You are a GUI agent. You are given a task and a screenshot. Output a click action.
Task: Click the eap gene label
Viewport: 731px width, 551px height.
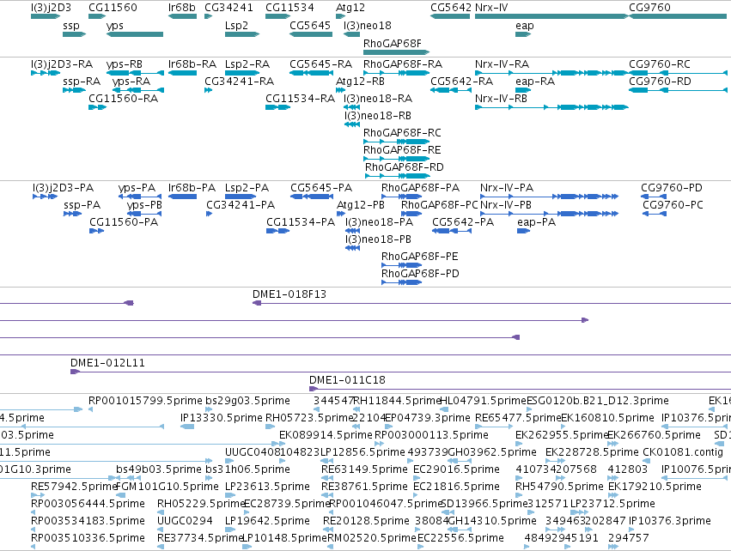[x=525, y=26]
